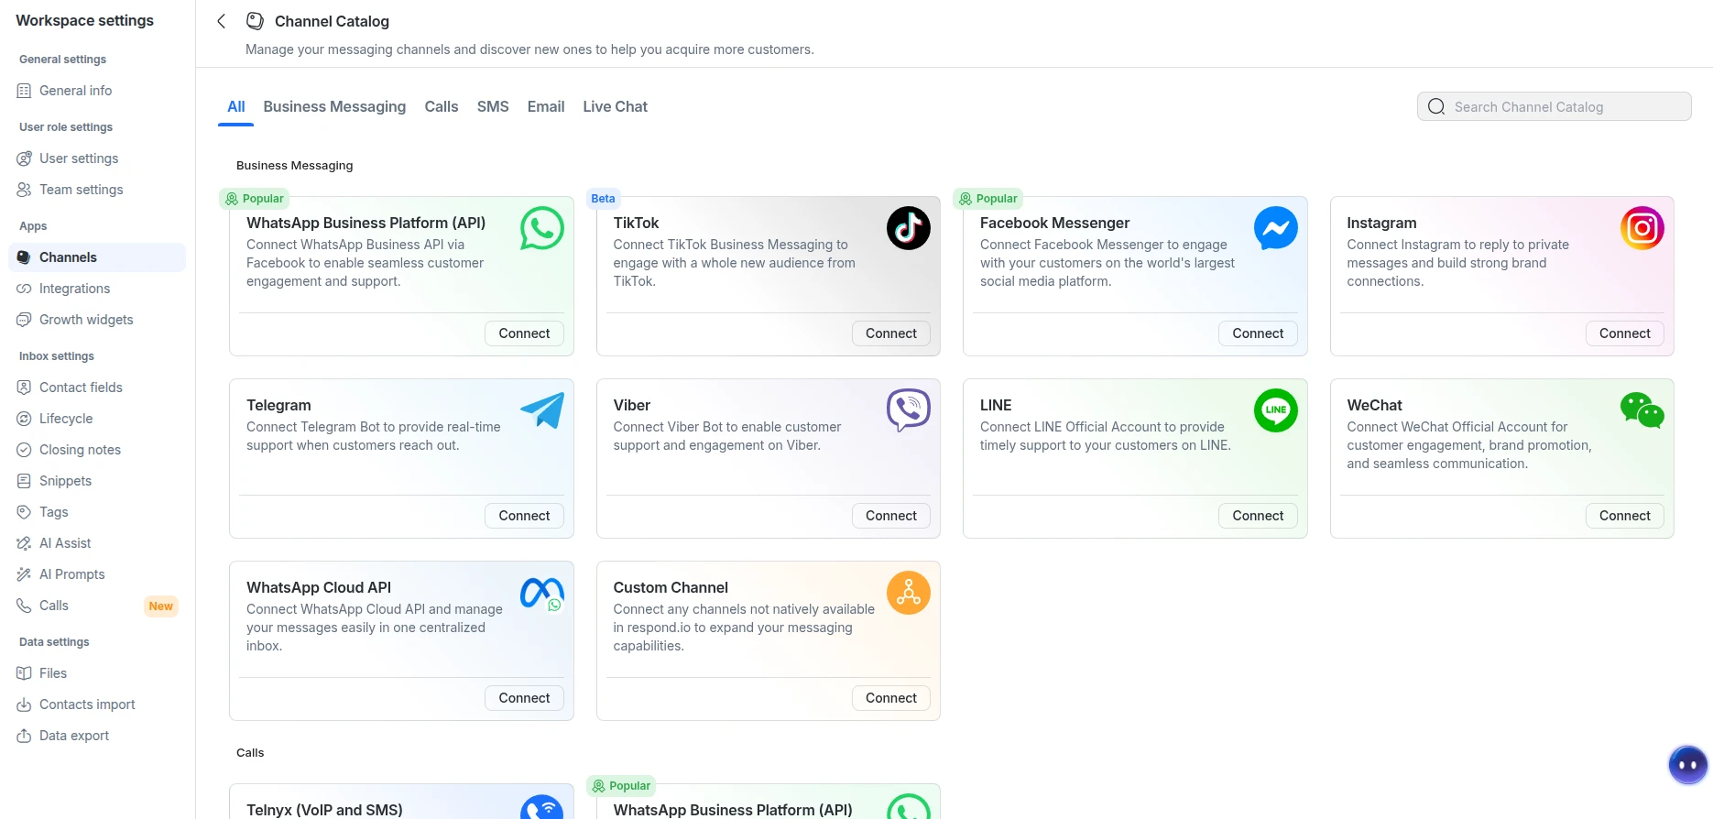Viewport: 1713px width, 819px height.
Task: Switch to the Live Chat tab
Action: click(616, 106)
